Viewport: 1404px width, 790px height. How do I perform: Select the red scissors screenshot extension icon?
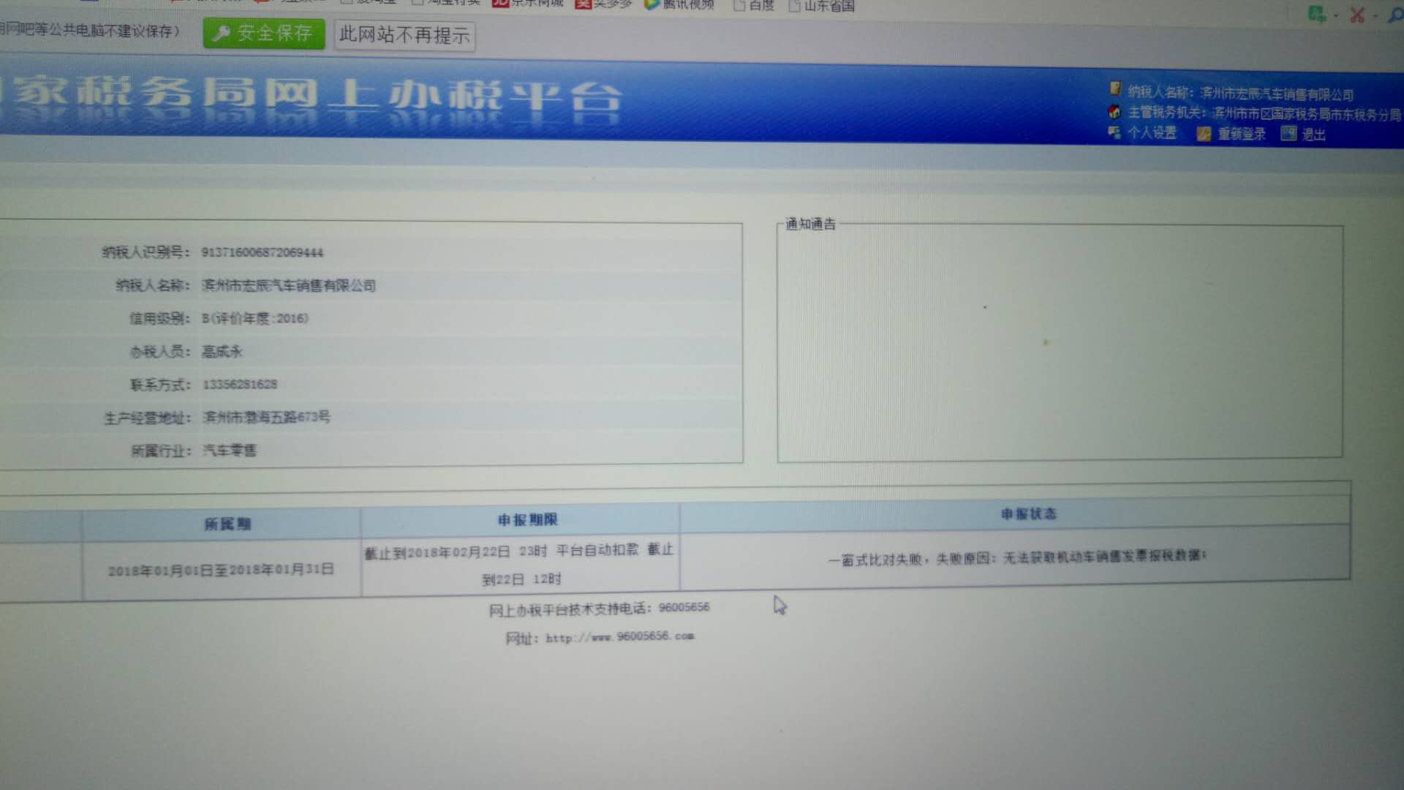tap(1357, 15)
